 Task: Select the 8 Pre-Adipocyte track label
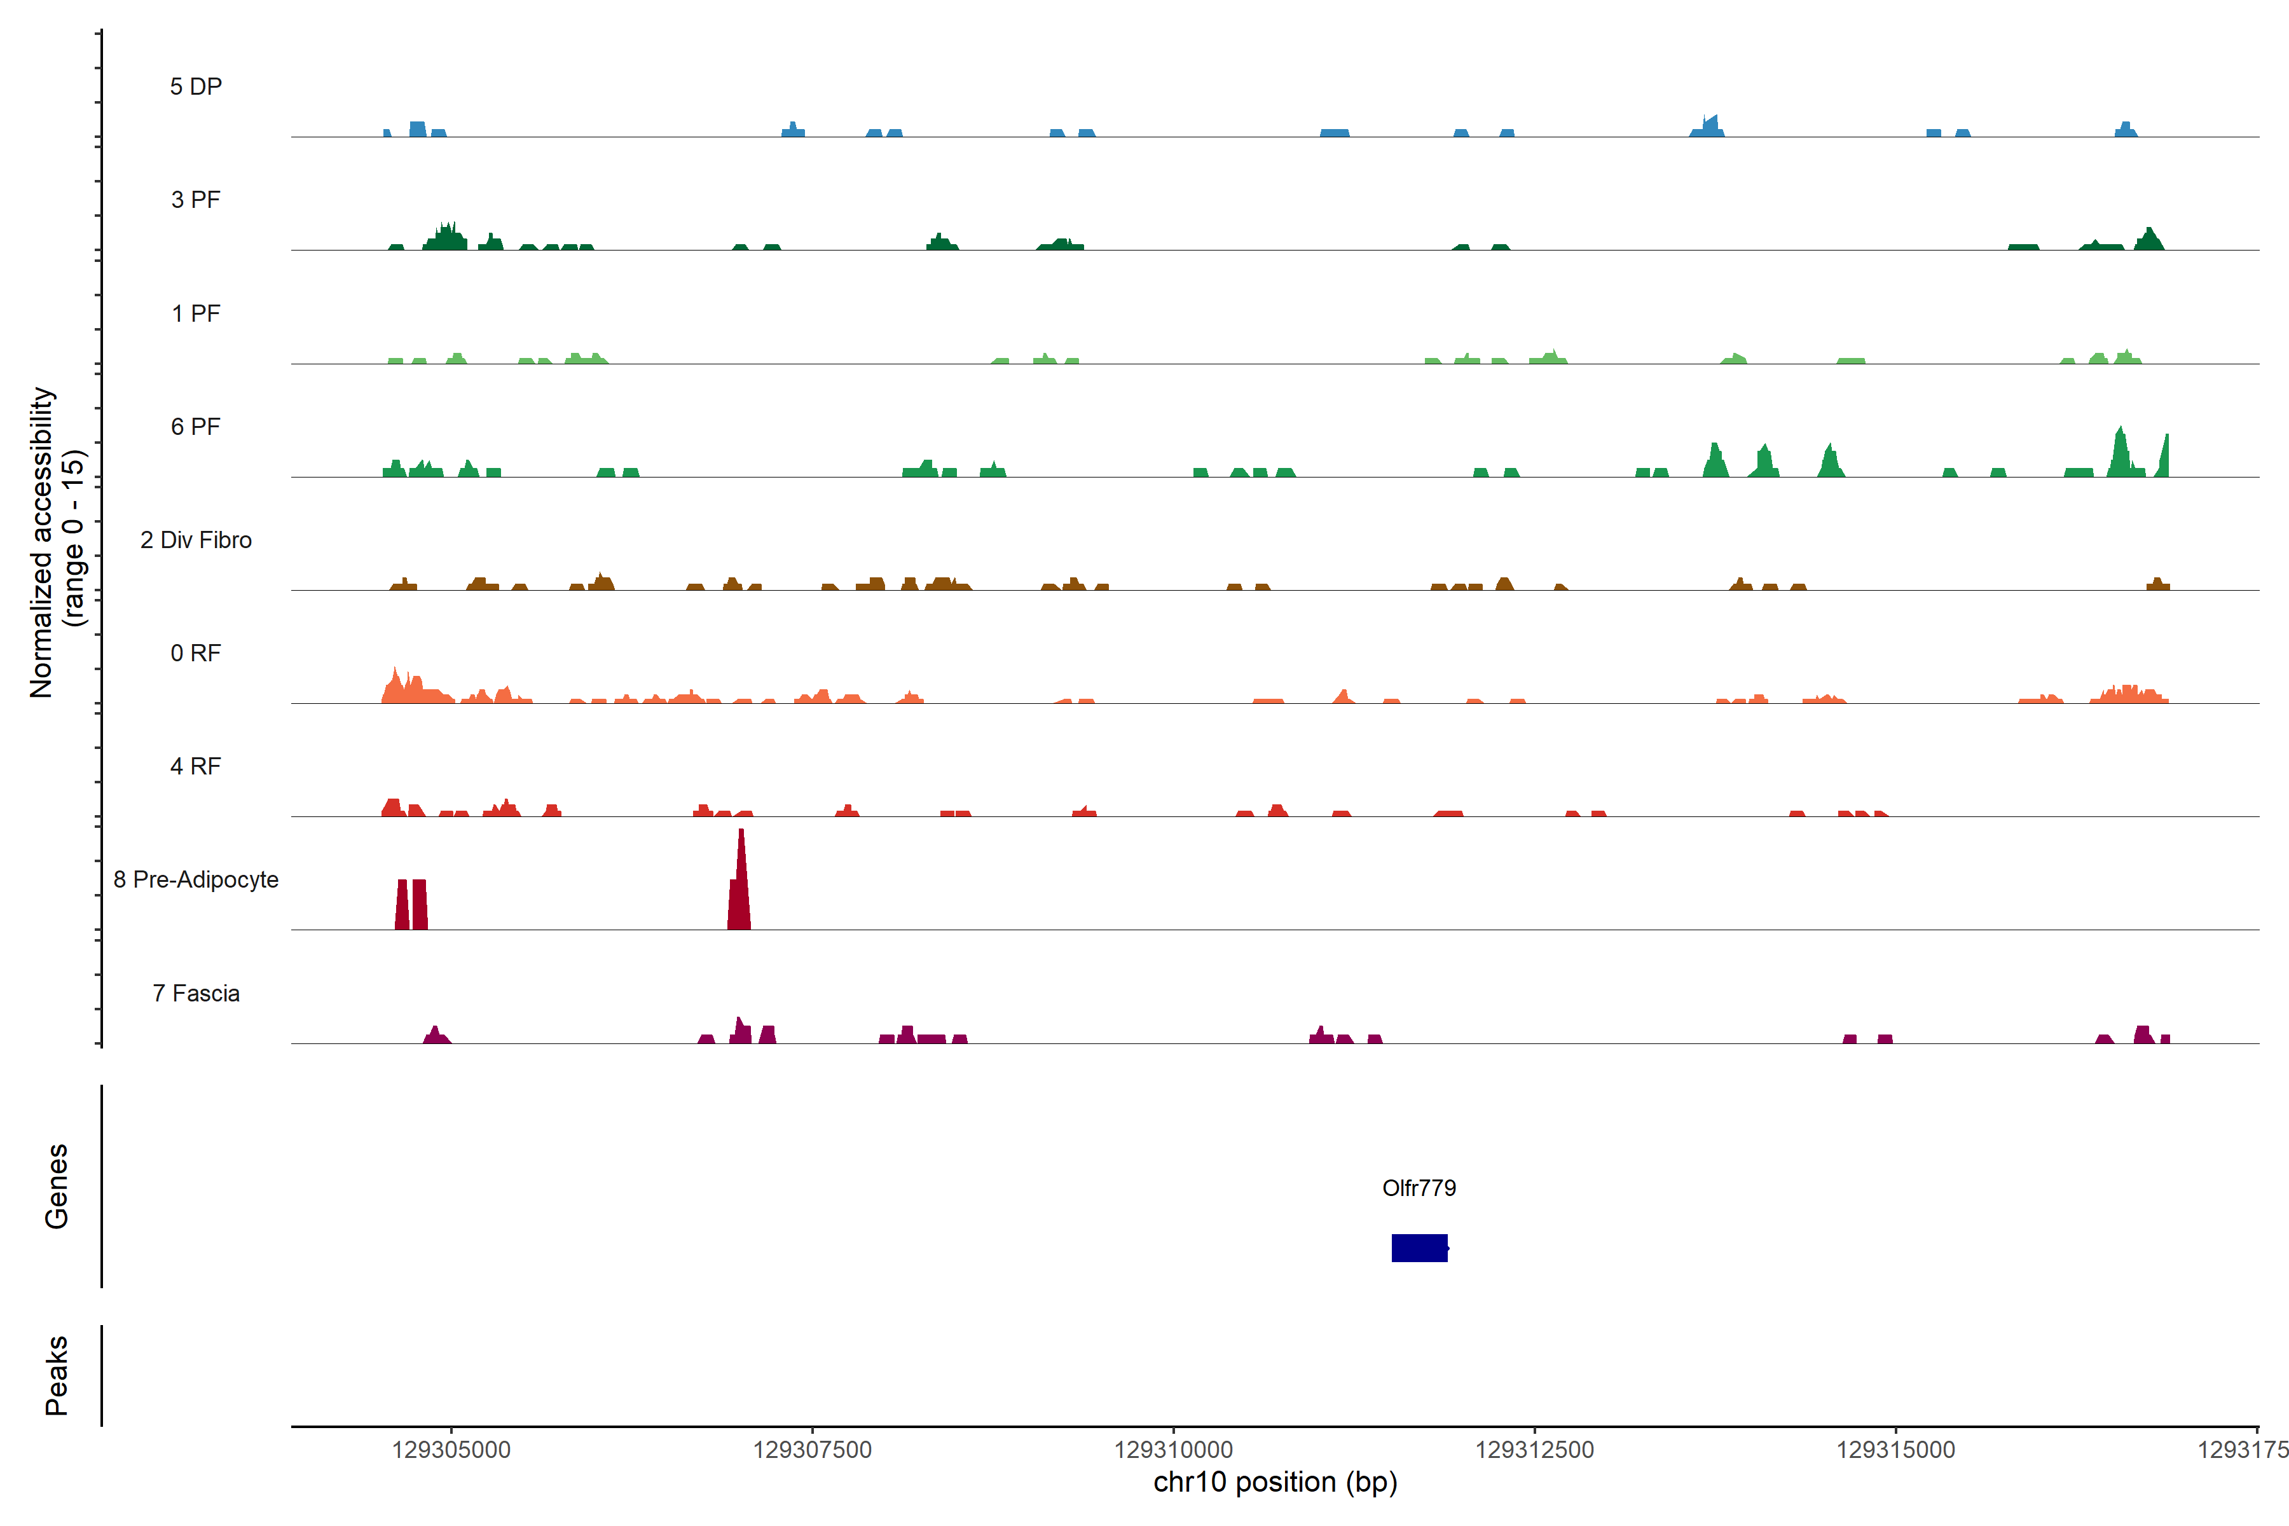(x=196, y=880)
